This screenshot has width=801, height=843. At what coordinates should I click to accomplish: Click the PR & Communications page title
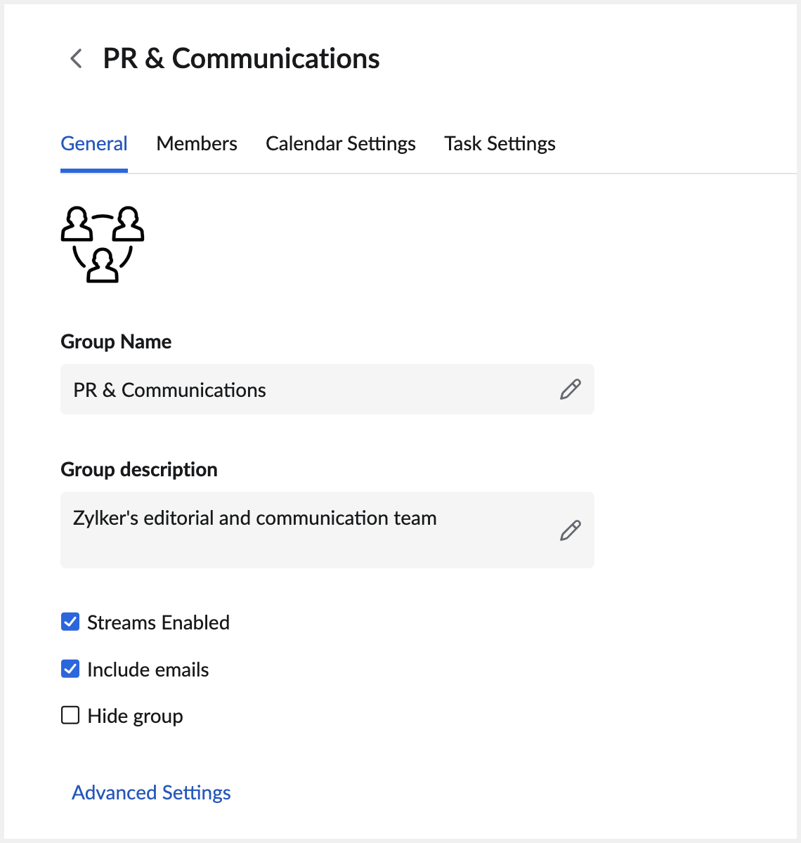tap(241, 59)
